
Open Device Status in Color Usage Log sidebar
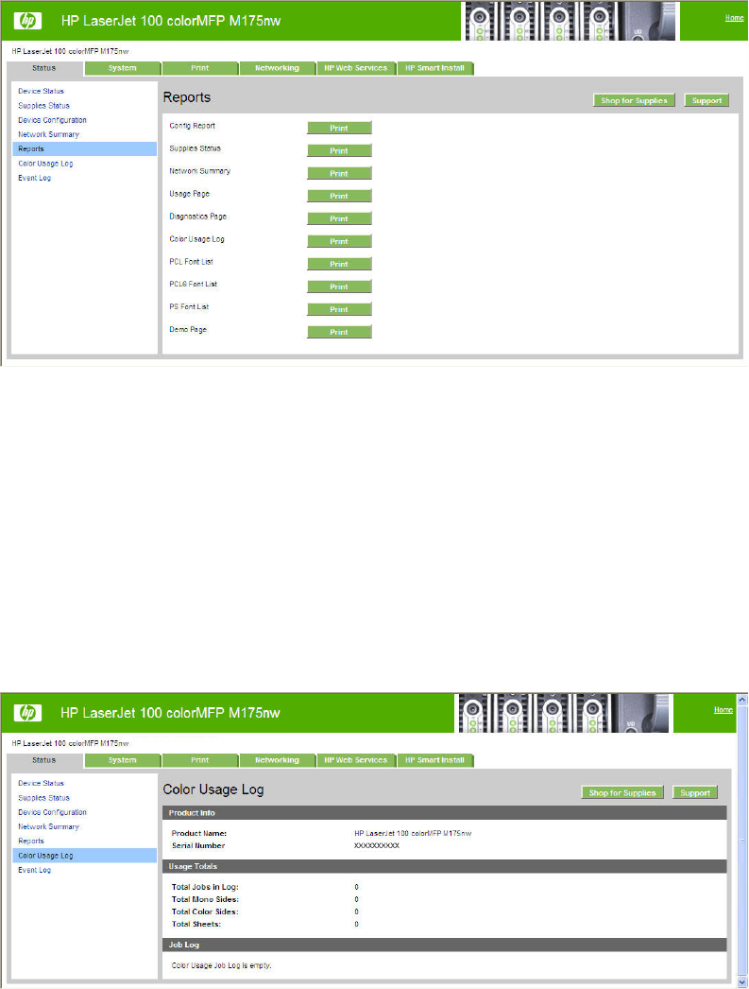tap(41, 783)
